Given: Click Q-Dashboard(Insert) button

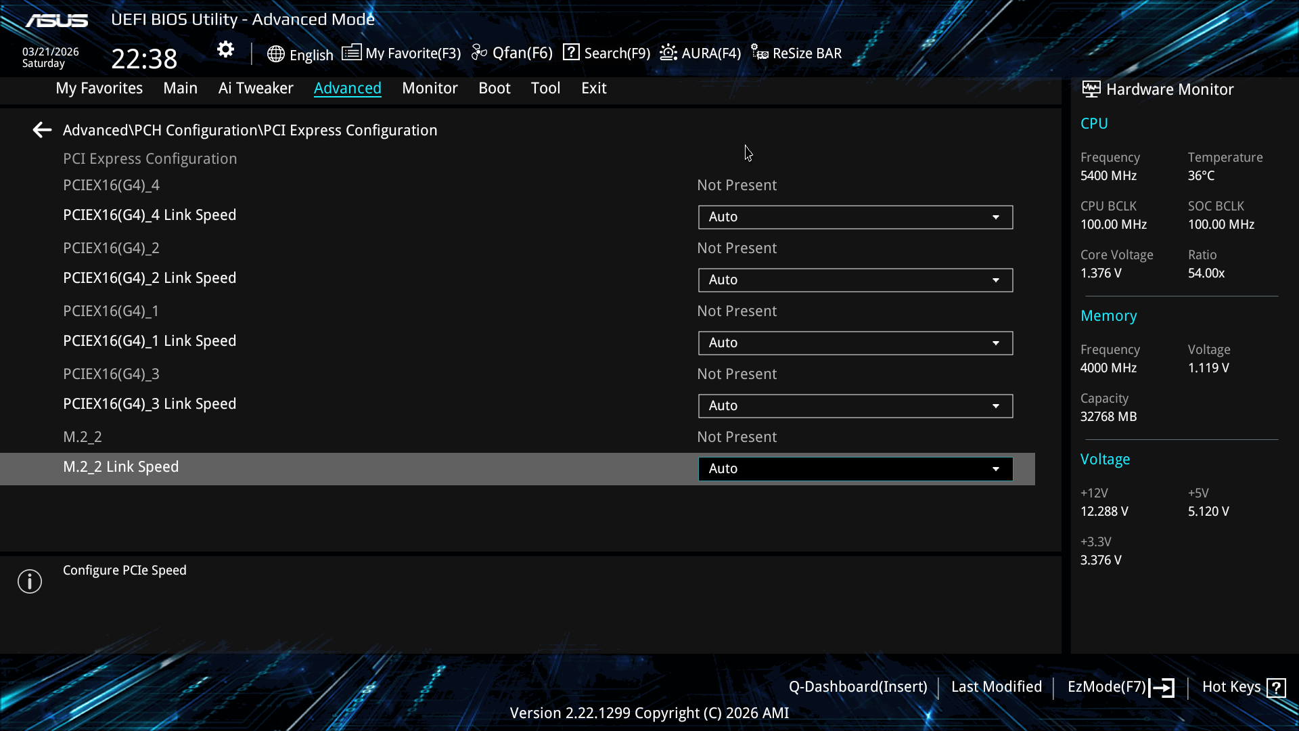Looking at the screenshot, I should click(857, 687).
